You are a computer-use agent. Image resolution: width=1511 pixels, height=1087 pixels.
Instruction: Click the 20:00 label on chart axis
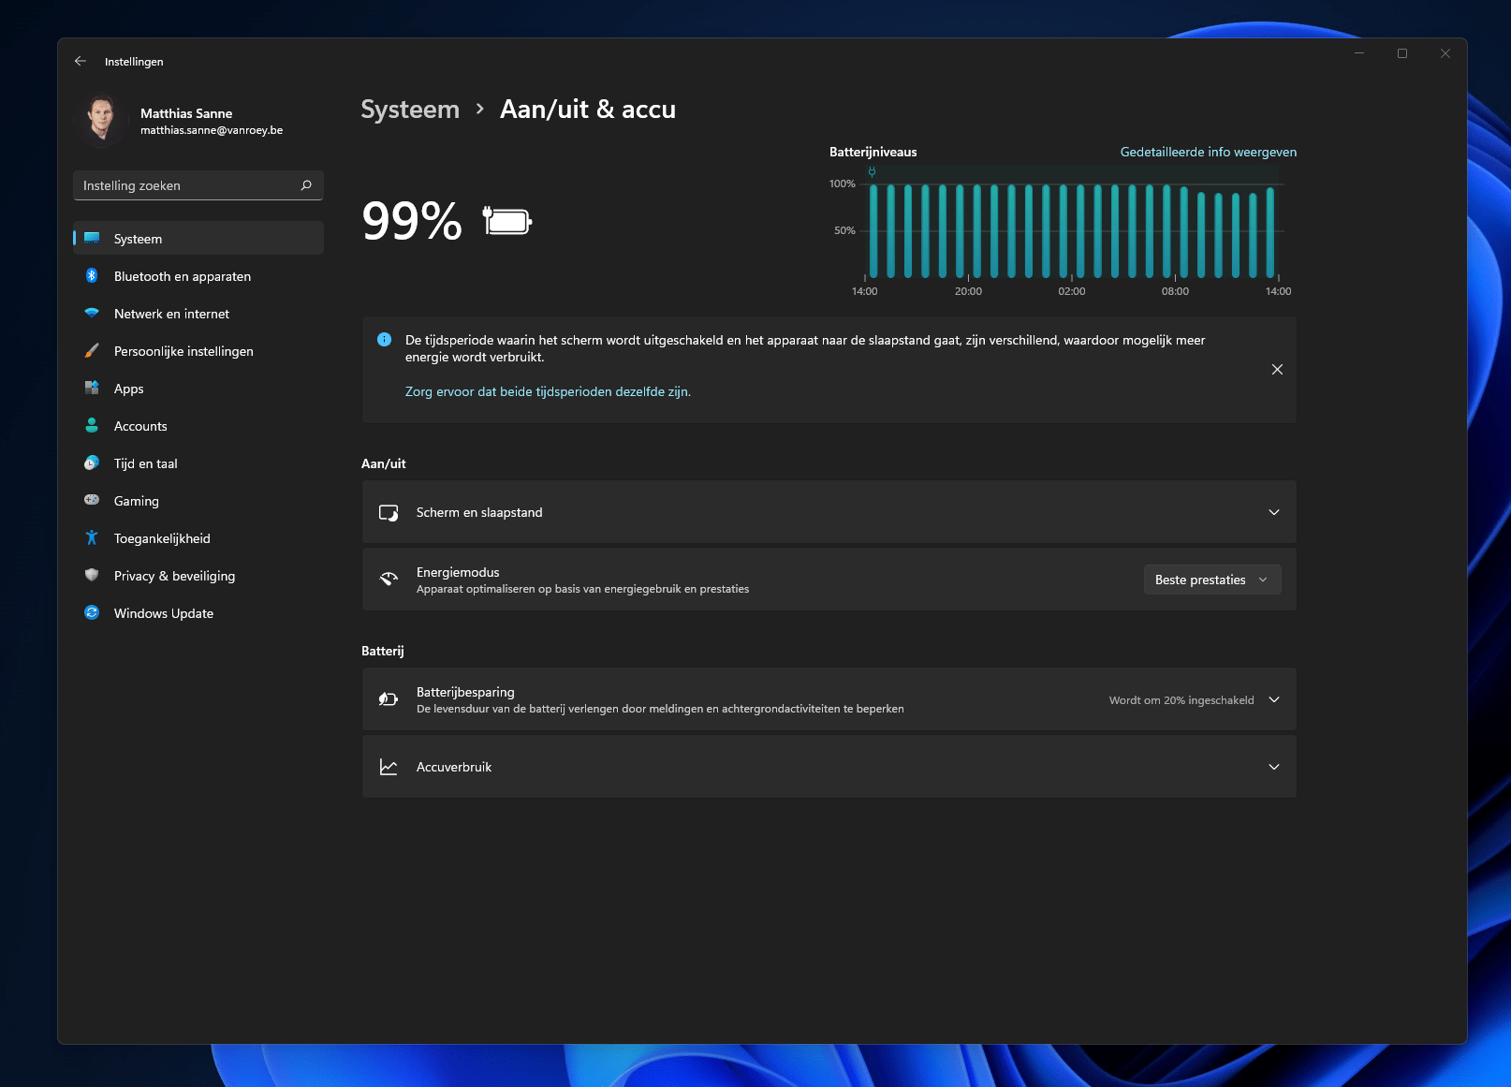[968, 291]
